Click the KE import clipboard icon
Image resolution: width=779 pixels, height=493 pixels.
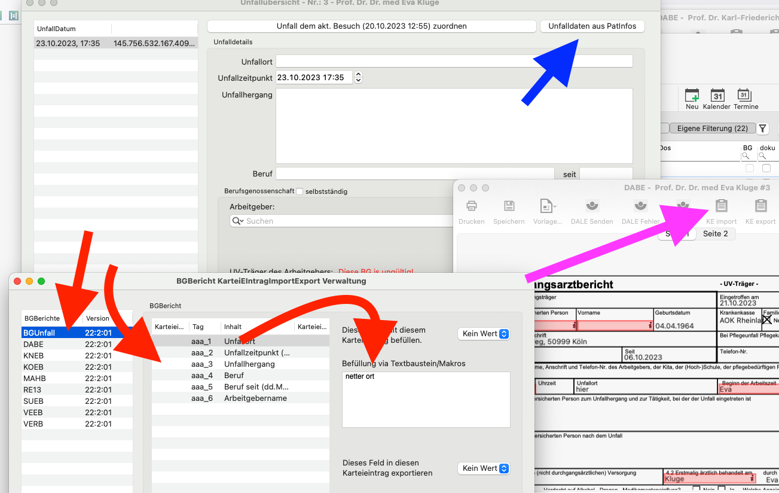[722, 206]
